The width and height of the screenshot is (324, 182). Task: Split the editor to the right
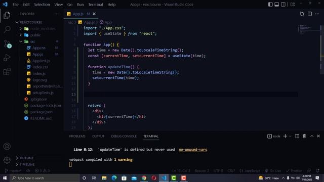click(x=310, y=14)
